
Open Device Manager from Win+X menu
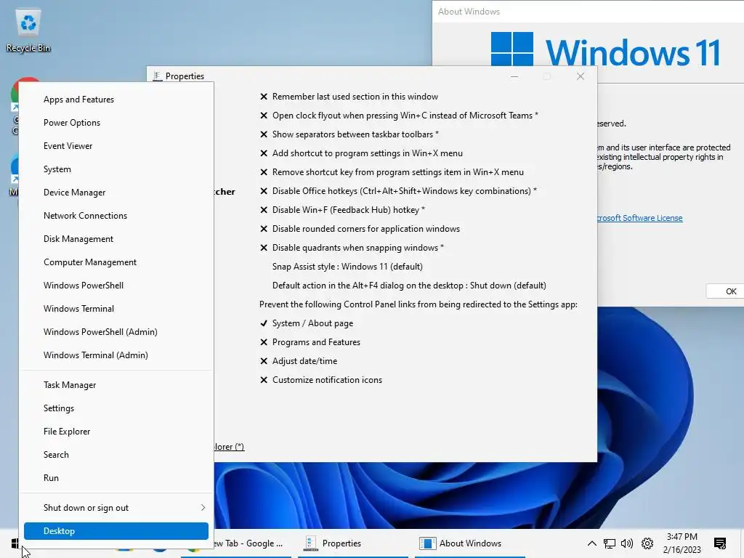(x=116, y=192)
